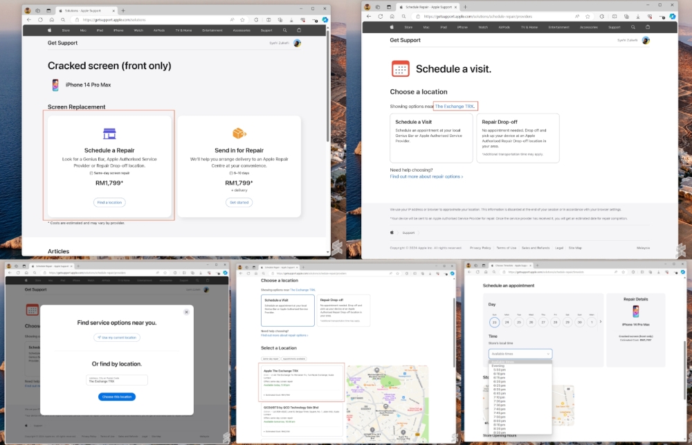
Task: Open Store menu in Cracked screen window nav
Action: (x=66, y=30)
